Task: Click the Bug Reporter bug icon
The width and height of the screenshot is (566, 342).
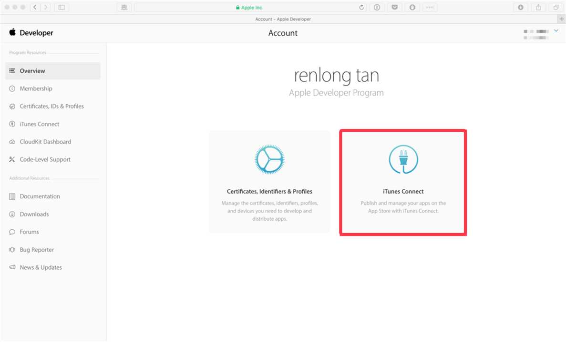Action: (x=12, y=249)
